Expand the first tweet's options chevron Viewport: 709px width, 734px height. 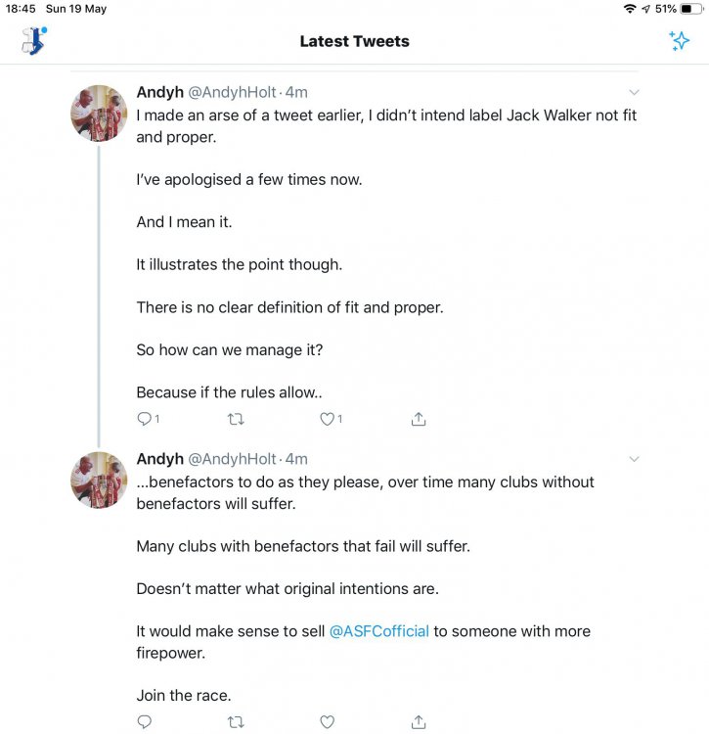click(634, 93)
